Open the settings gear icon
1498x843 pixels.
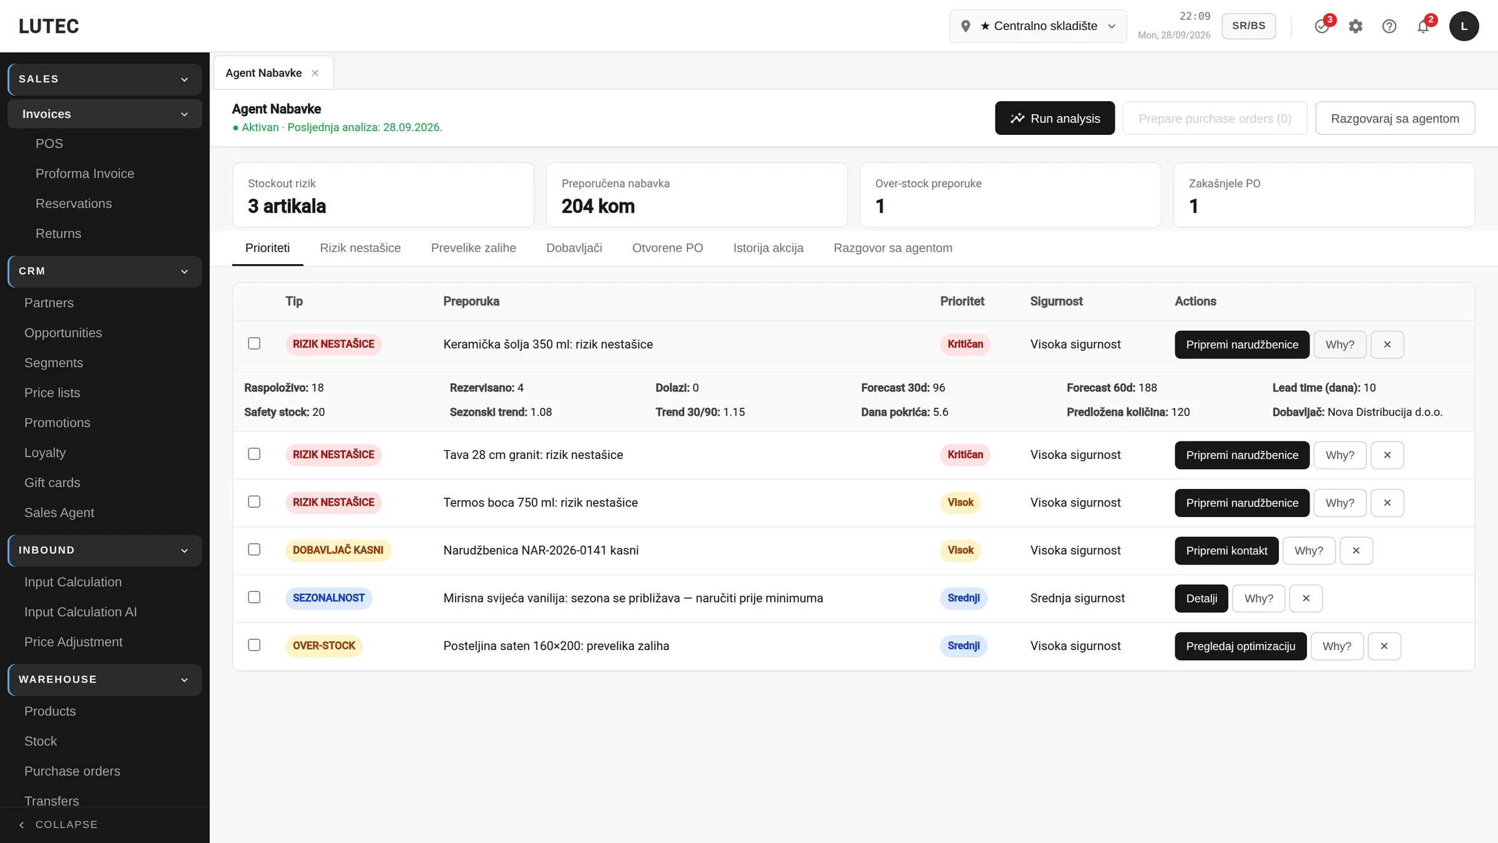tap(1355, 26)
